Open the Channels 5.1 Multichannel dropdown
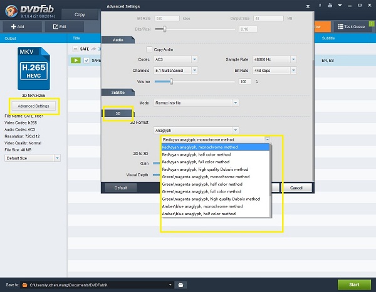376x292 pixels. 175,71
